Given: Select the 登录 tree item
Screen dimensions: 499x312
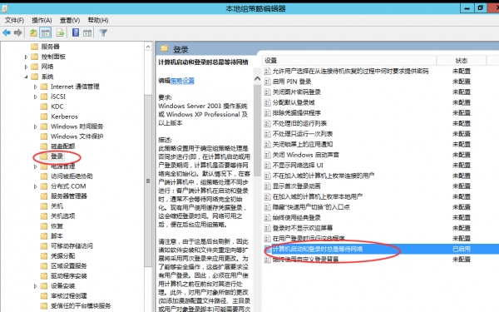Looking at the screenshot, I should (x=57, y=156).
